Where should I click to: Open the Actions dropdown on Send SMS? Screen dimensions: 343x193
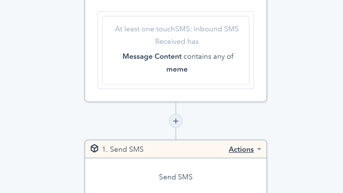(241, 149)
